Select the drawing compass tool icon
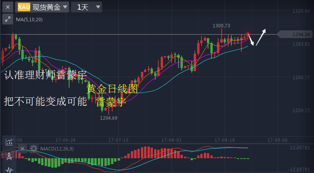The image size is (314, 173). (9, 156)
